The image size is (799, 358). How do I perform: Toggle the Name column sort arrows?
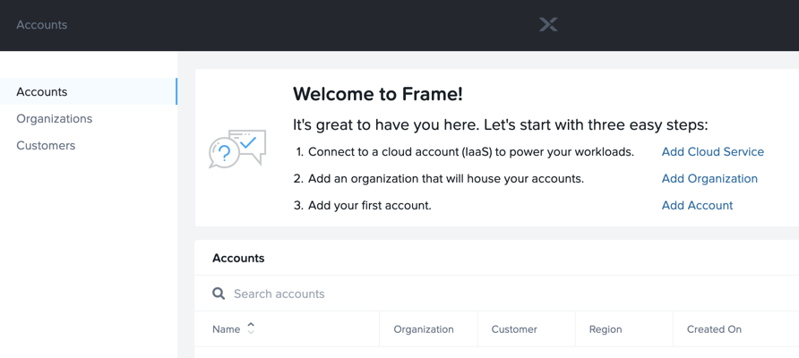pyautogui.click(x=250, y=328)
